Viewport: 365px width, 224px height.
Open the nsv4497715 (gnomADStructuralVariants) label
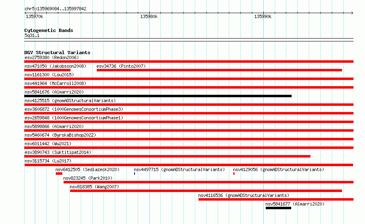[x=179, y=169]
